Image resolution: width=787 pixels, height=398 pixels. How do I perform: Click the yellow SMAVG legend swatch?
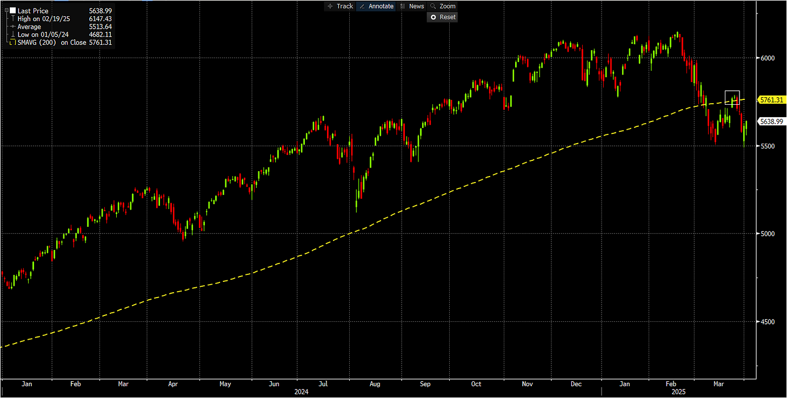pyautogui.click(x=13, y=43)
